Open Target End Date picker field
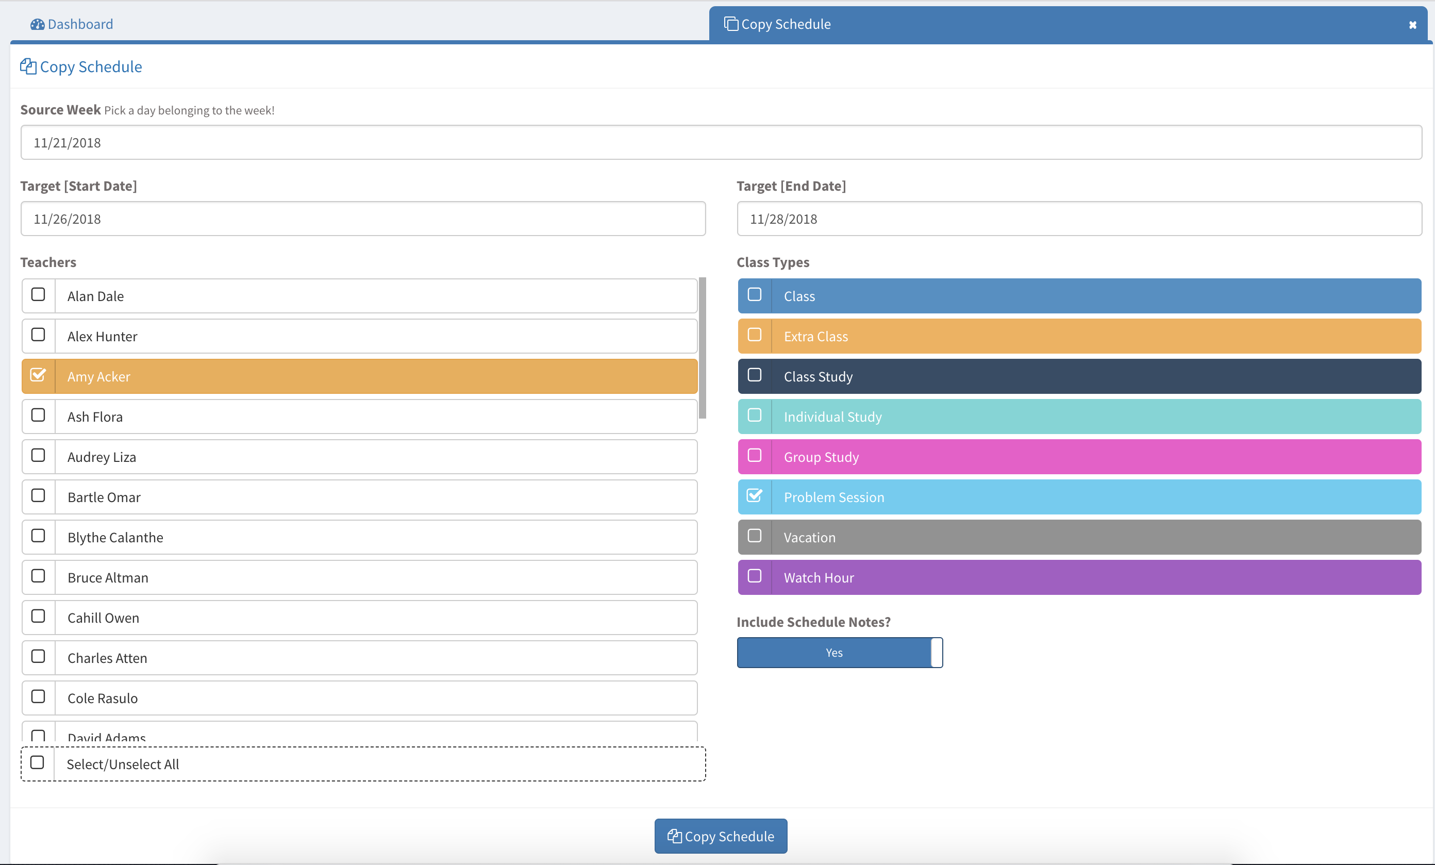 [1079, 219]
